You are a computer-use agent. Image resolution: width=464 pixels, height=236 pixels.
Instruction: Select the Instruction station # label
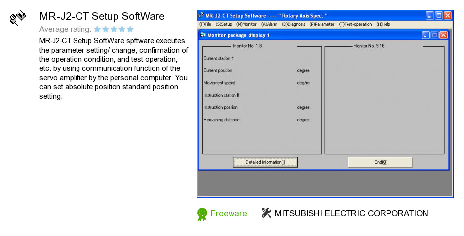[221, 95]
